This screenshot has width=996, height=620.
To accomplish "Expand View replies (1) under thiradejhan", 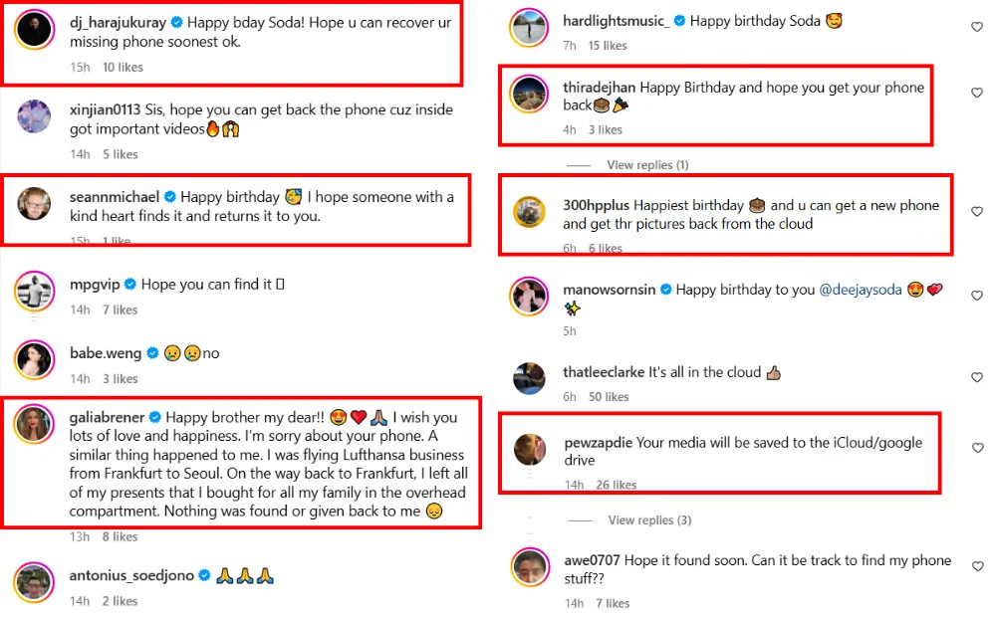I will pyautogui.click(x=646, y=164).
